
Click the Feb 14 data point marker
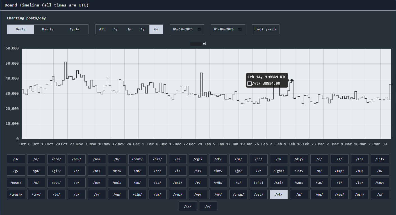292,80
